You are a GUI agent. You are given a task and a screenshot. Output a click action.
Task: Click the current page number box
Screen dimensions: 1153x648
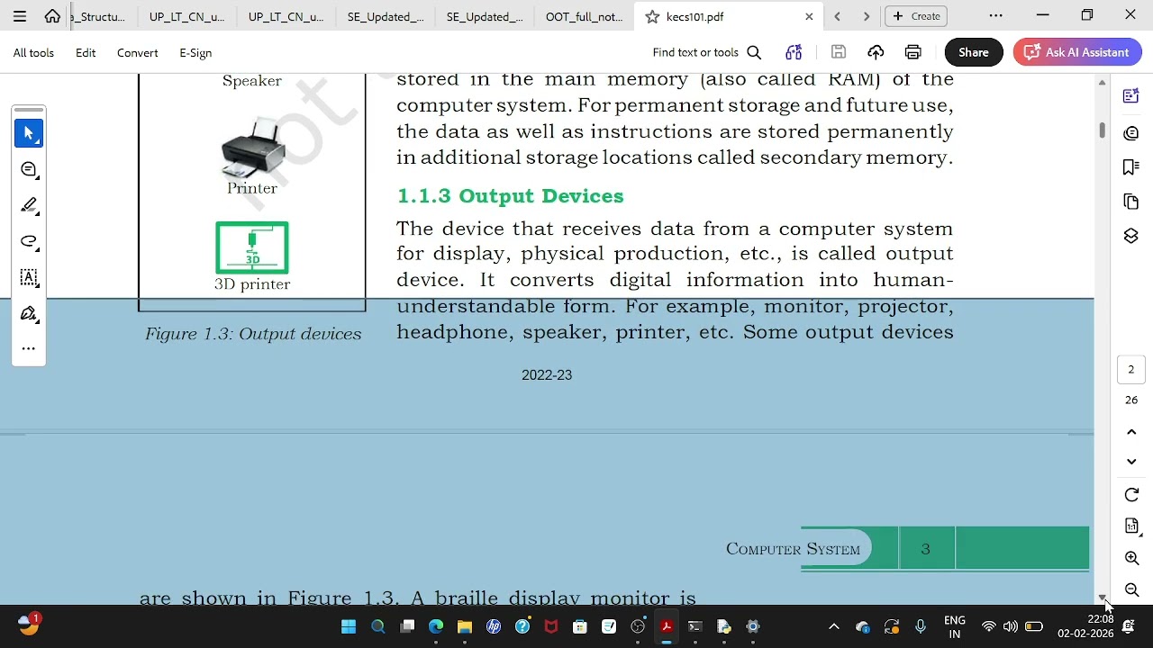click(x=1131, y=369)
